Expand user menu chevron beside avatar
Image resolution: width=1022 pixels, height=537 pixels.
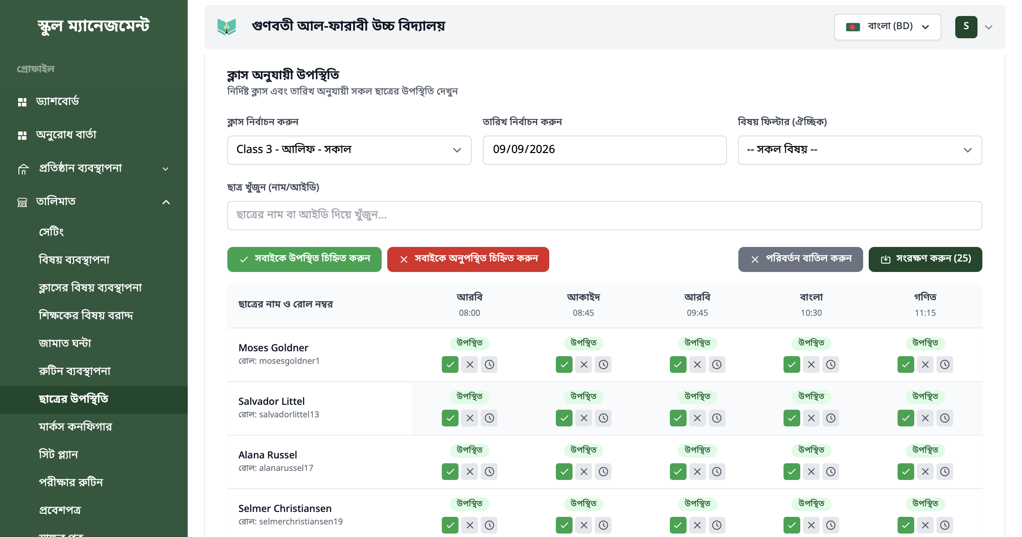tap(989, 27)
